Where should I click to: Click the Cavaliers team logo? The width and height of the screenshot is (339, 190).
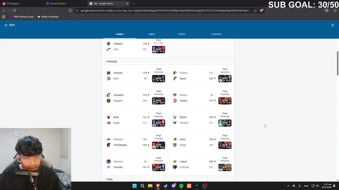click(108, 95)
